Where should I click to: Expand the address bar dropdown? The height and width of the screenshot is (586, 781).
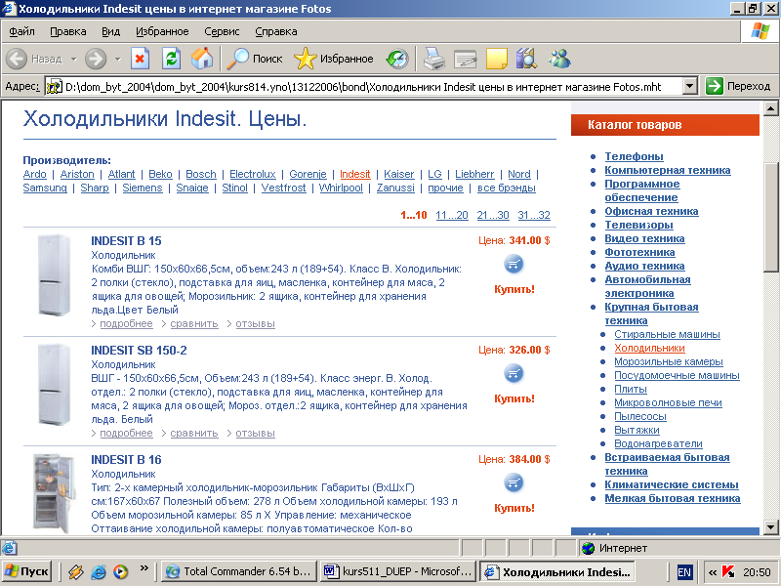689,86
